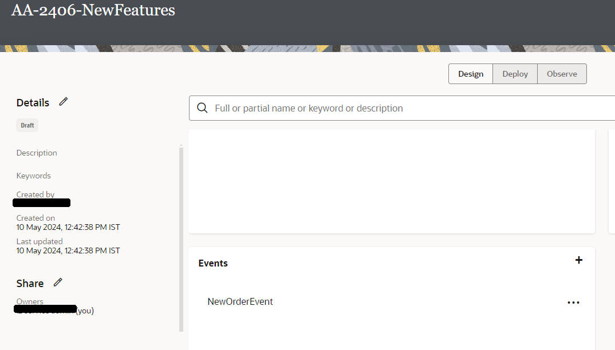This screenshot has height=350, width=615.
Task: Edit sharing via the Share pencil icon
Action: [58, 283]
